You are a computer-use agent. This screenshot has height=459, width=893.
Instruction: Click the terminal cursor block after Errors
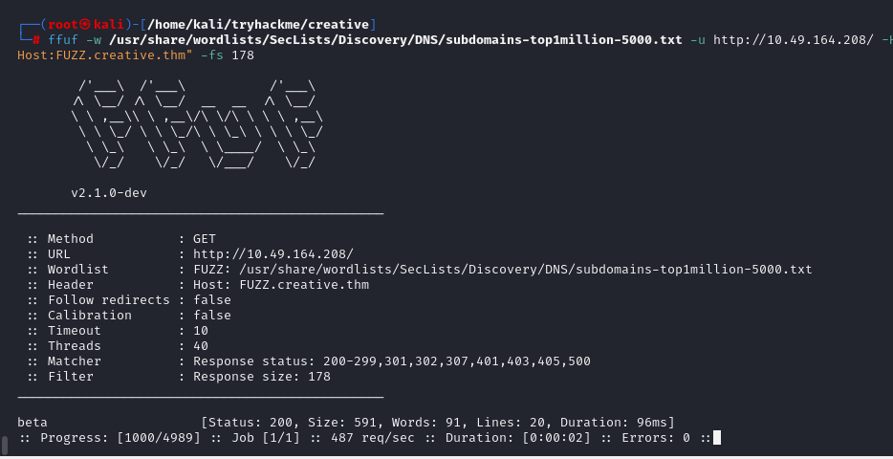coord(716,438)
